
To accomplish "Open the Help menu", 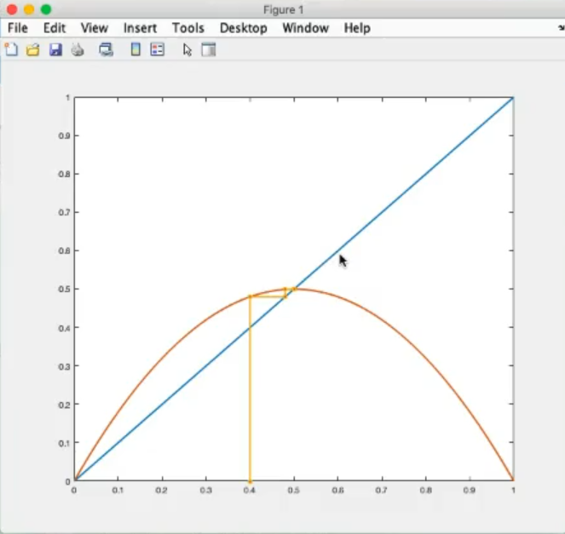I will pos(357,28).
